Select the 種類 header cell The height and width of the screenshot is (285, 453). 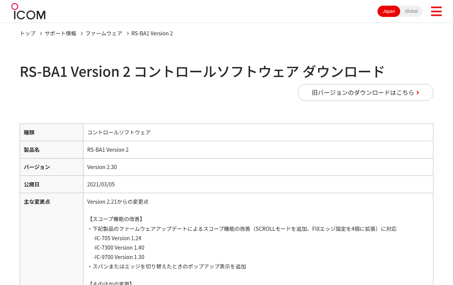click(x=51, y=133)
